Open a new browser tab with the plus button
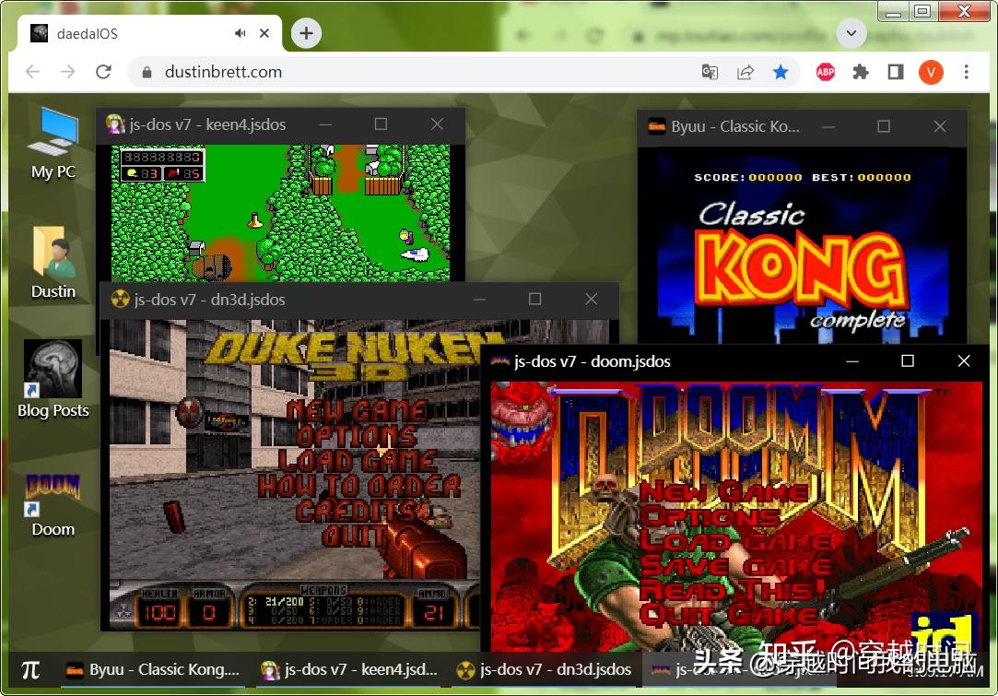 305,32
